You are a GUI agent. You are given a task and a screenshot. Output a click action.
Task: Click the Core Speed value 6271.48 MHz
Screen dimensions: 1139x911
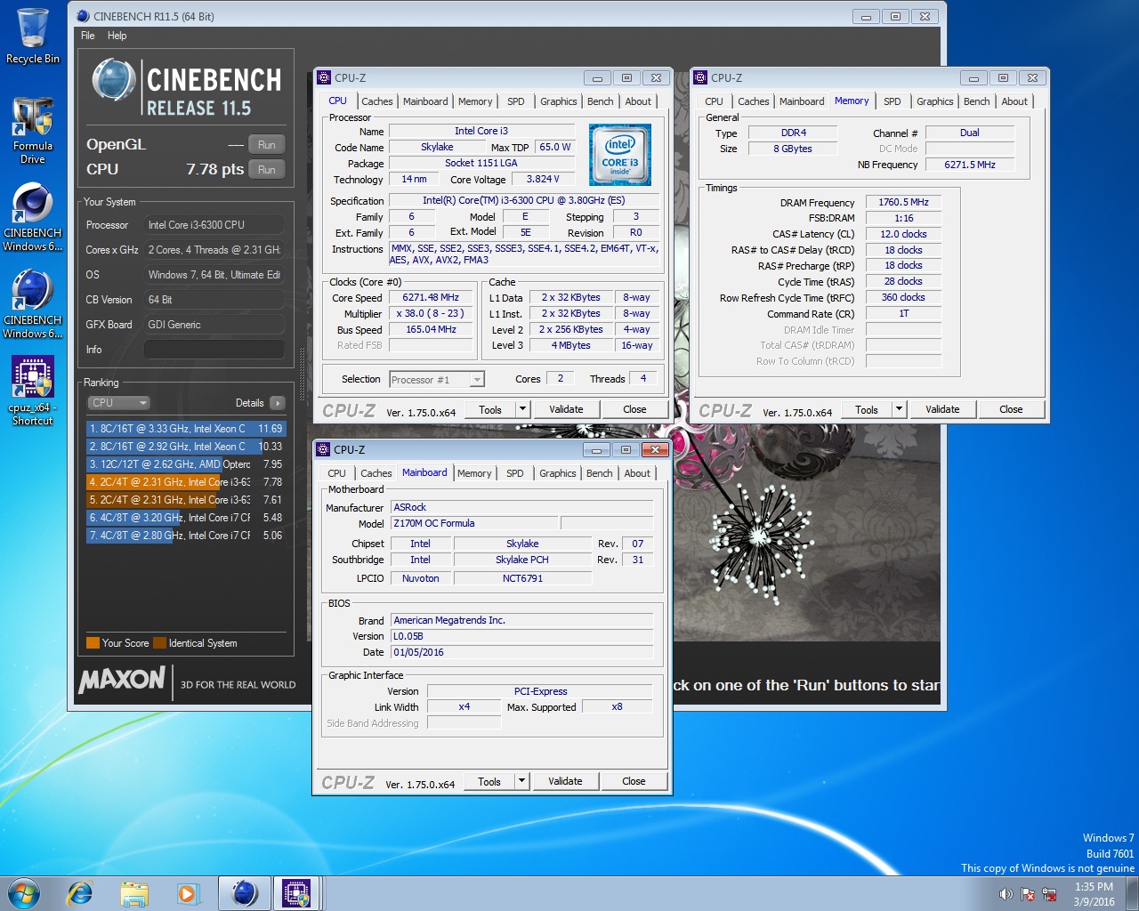431,298
